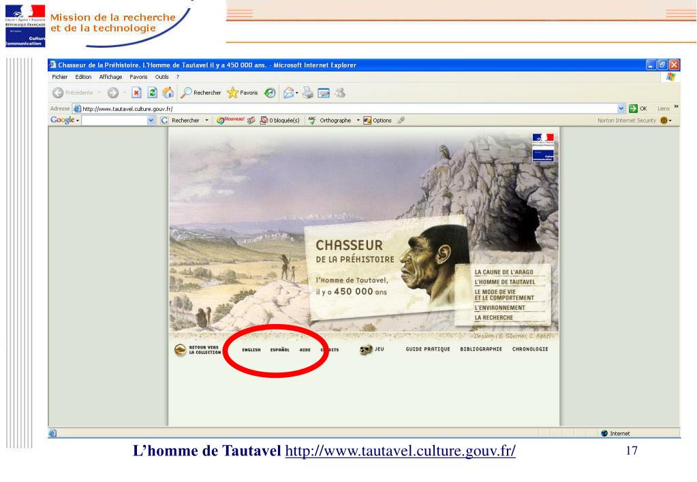This screenshot has width=697, height=482.
Task: Switch site to Español
Action: click(279, 350)
